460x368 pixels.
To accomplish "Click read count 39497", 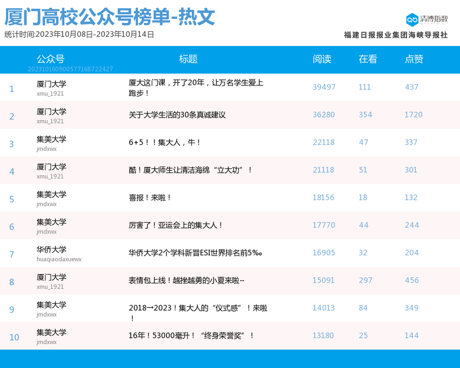I will pyautogui.click(x=324, y=87).
